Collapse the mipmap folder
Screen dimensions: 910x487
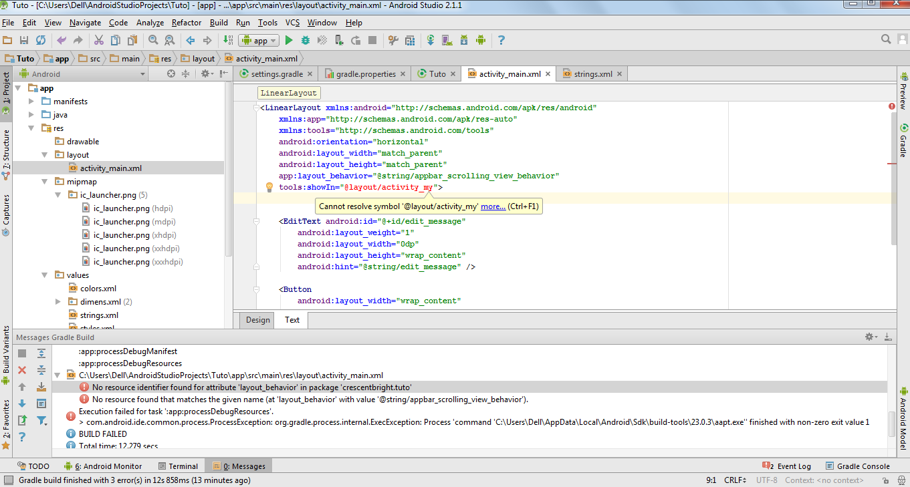click(x=45, y=182)
